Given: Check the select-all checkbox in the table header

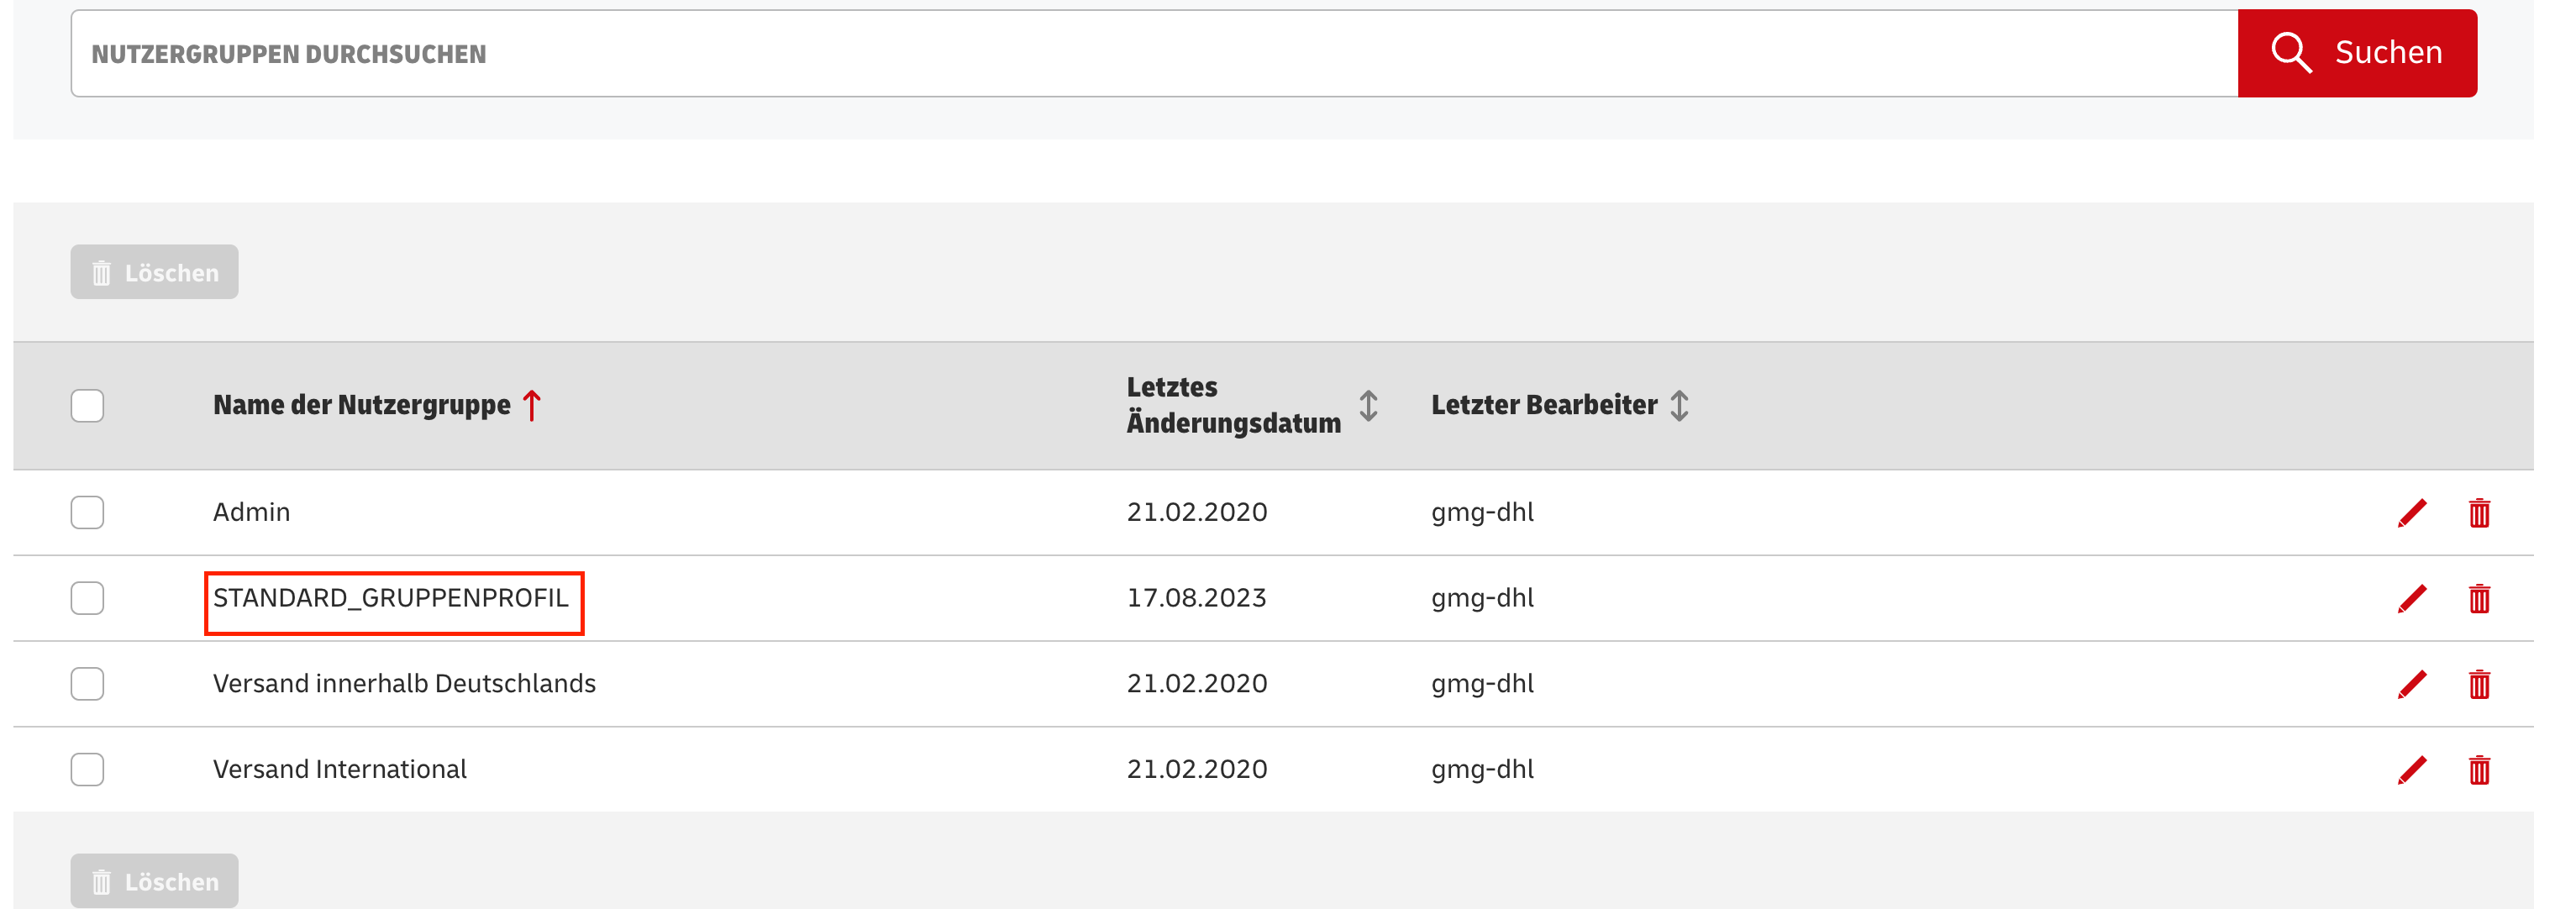Looking at the screenshot, I should (87, 405).
